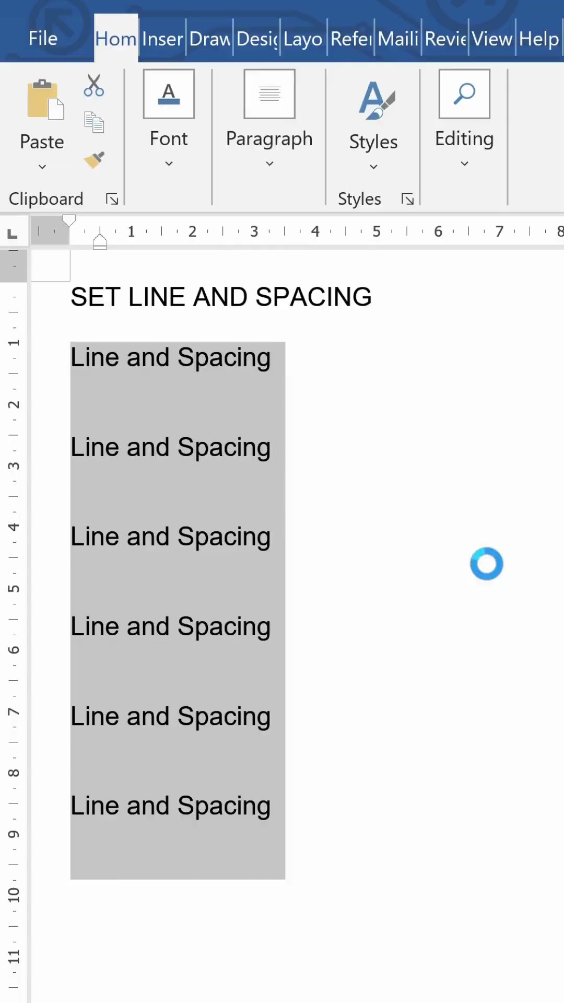Open the Design tab
The image size is (564, 1003).
click(256, 39)
